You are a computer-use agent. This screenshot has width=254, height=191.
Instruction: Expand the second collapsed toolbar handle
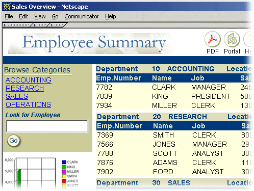pyautogui.click(x=40, y=25)
